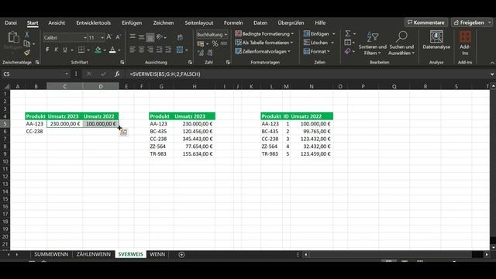Open the Datenanalyse tool

click(436, 40)
